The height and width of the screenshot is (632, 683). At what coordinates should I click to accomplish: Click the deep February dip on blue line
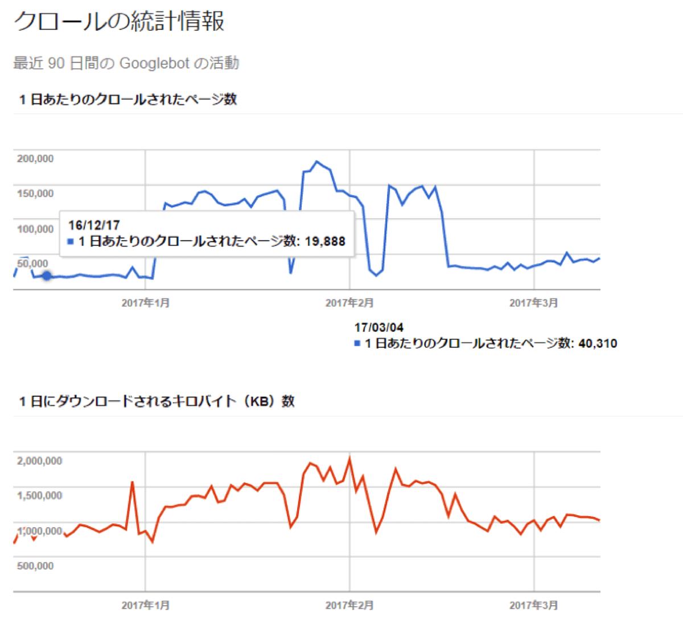376,275
